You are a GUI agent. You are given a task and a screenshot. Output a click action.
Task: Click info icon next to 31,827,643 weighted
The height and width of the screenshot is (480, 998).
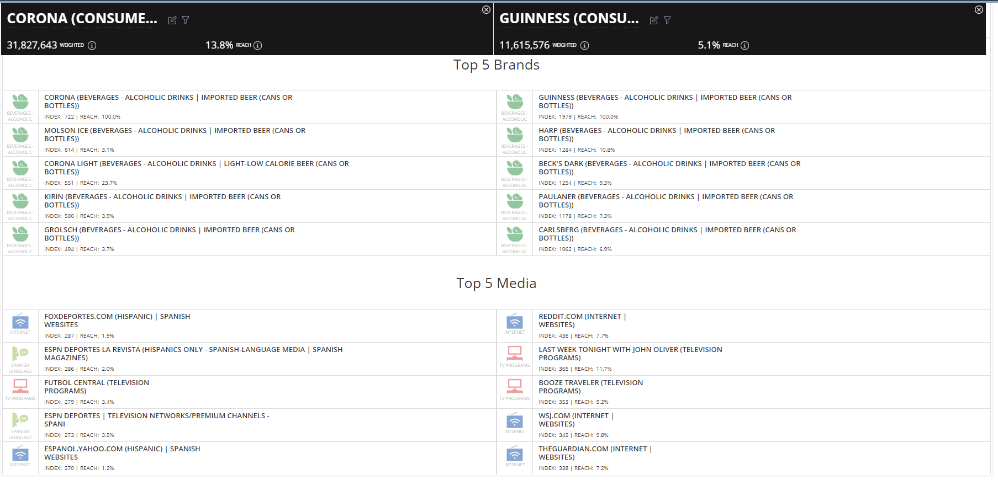pos(92,45)
